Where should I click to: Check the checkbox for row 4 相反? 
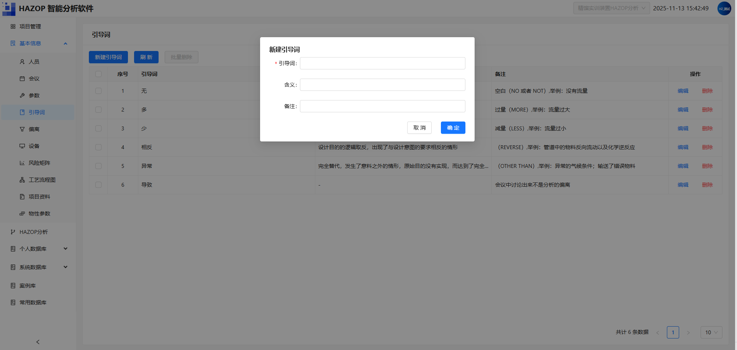[98, 147]
